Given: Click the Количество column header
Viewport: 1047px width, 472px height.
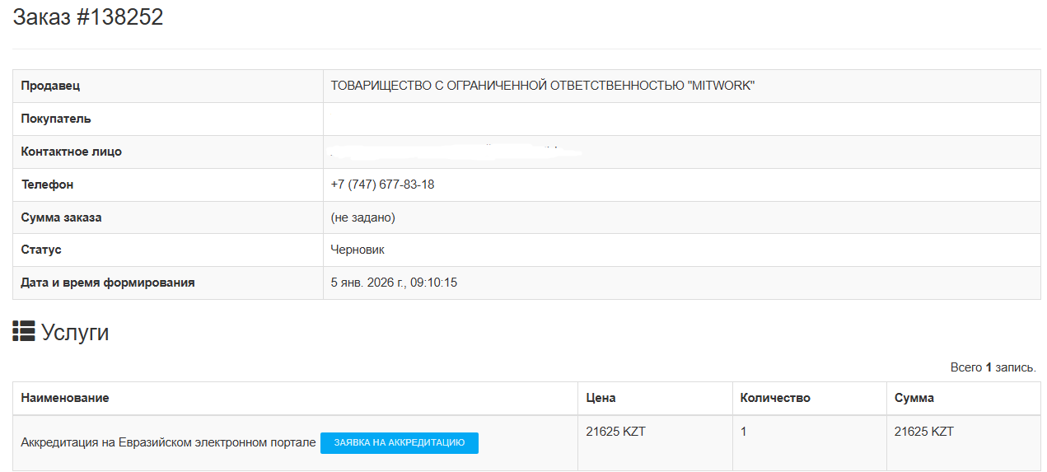Looking at the screenshot, I should click(775, 398).
